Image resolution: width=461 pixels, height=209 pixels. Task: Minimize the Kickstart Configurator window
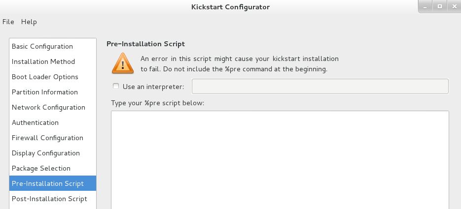425,6
